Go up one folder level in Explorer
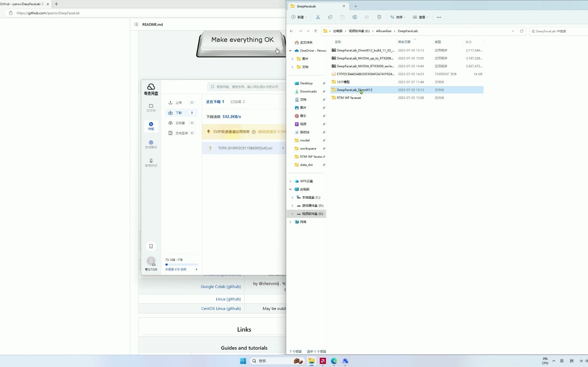The image size is (588, 367). coord(315,31)
